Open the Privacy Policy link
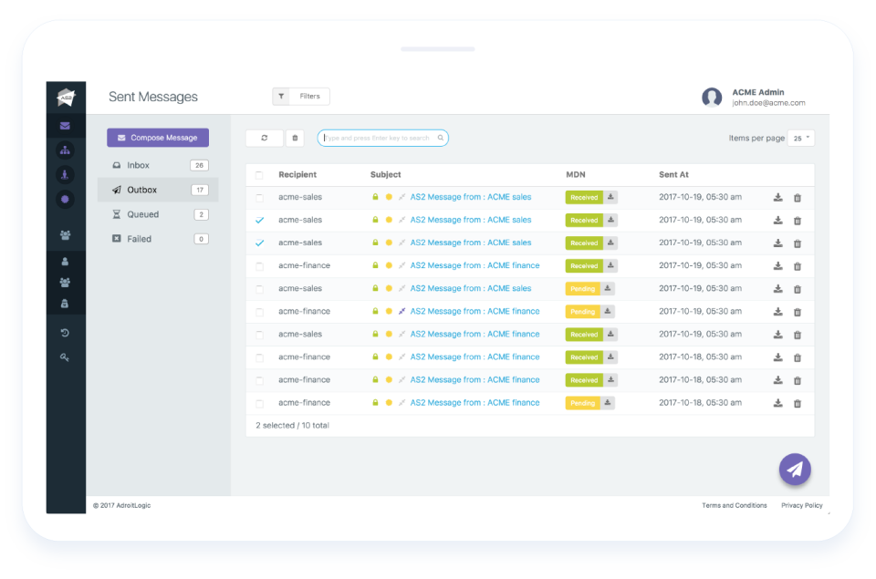The image size is (876, 579). point(801,504)
